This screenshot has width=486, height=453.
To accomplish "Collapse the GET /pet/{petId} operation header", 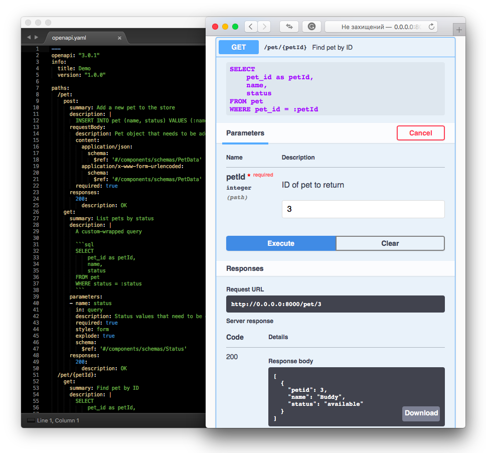I will [x=336, y=48].
